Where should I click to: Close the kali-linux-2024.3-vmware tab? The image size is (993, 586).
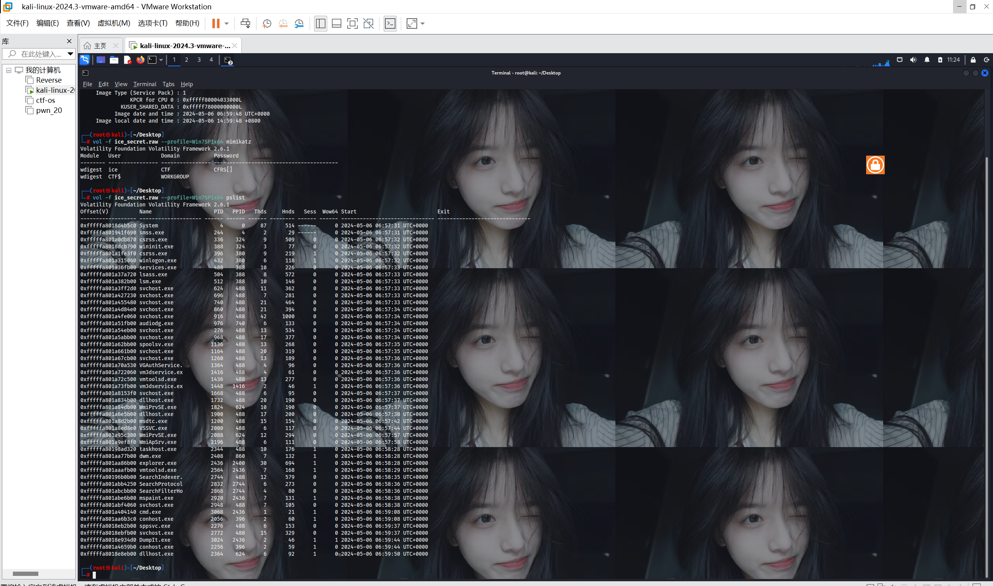click(235, 46)
